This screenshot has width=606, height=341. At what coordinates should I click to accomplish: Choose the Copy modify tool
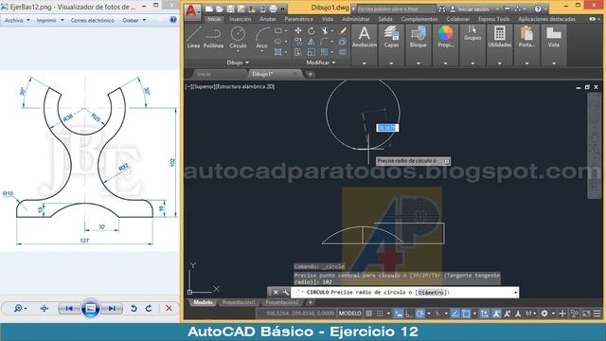298,41
